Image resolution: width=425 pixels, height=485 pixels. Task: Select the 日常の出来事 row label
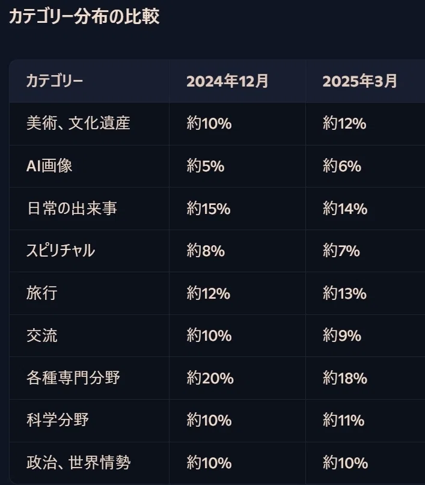(72, 208)
